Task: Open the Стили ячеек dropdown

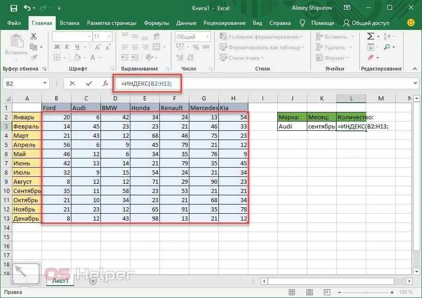Action: [242, 58]
